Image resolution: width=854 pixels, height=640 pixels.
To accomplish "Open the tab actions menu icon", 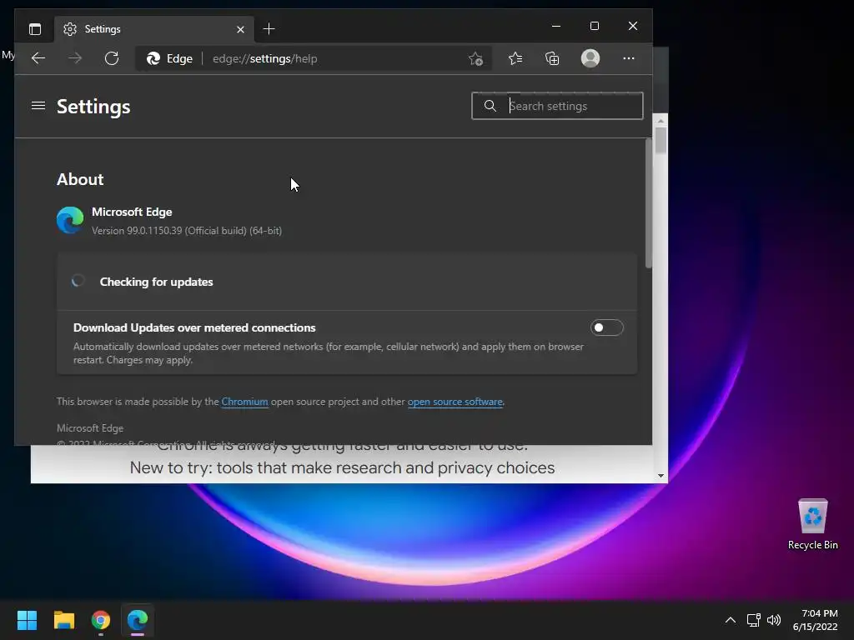I will 35,29.
